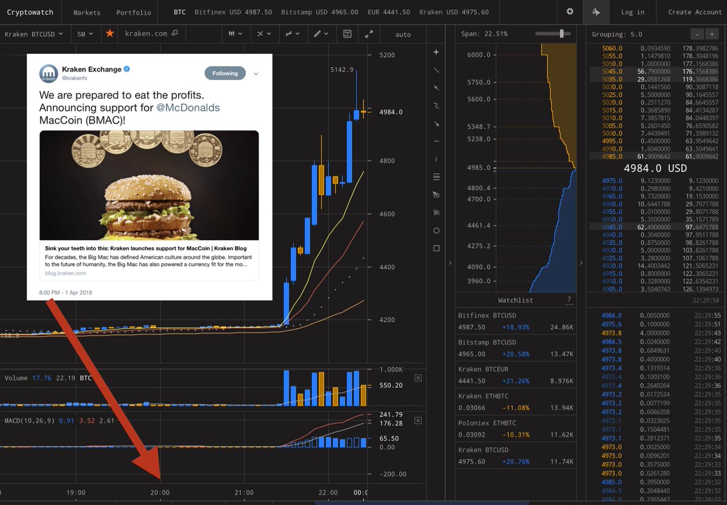Select the Fibonacci retracement lines tool
This screenshot has height=505, width=727.
point(436,177)
